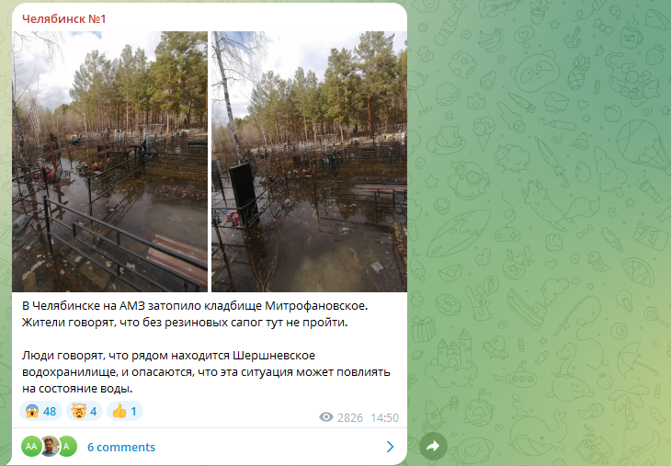Screen dimensions: 671x466
Task: Click the paragraph about Шершневское водохранилище
Action: tap(206, 372)
